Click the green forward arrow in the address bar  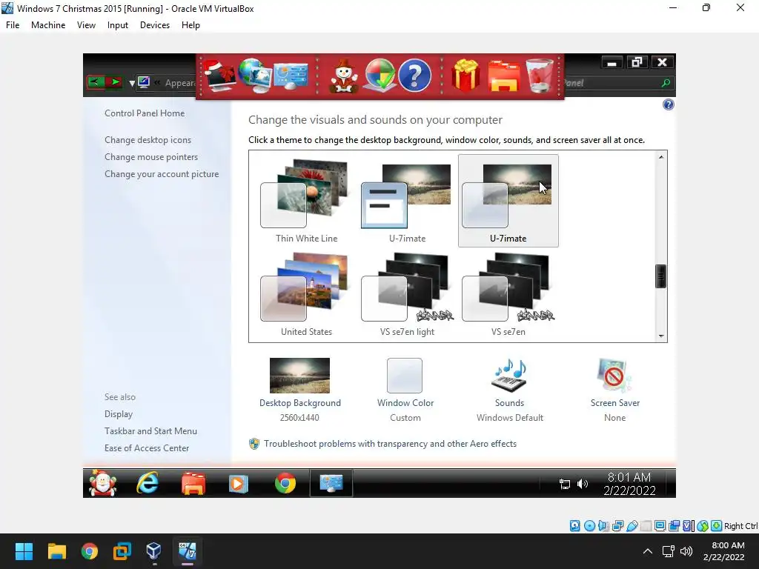pyautogui.click(x=114, y=82)
